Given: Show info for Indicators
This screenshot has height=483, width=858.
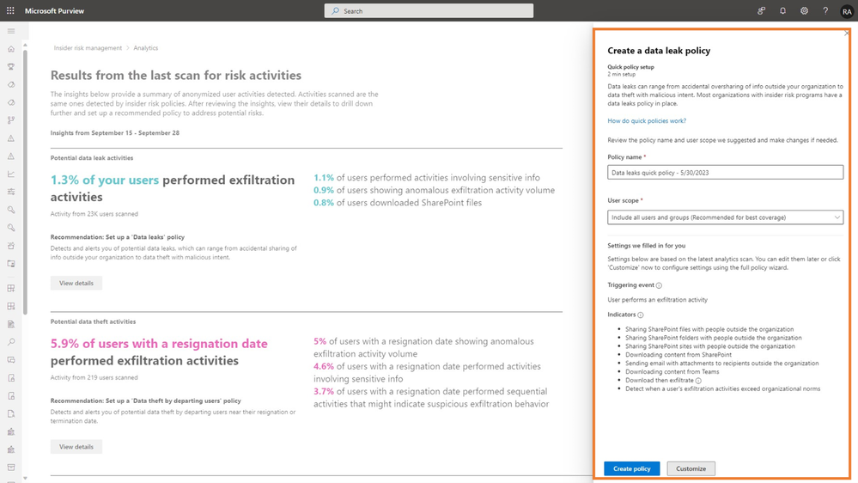Looking at the screenshot, I should point(640,315).
